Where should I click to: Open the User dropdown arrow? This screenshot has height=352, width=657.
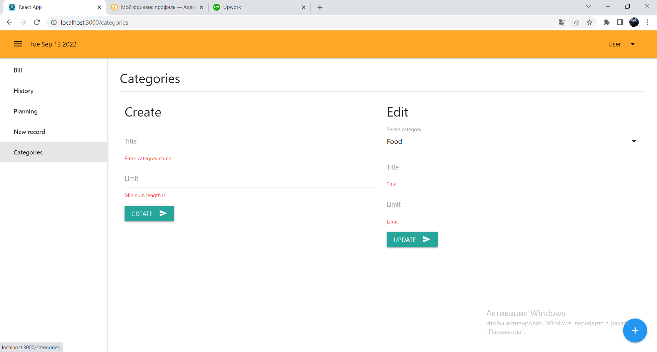pos(633,44)
